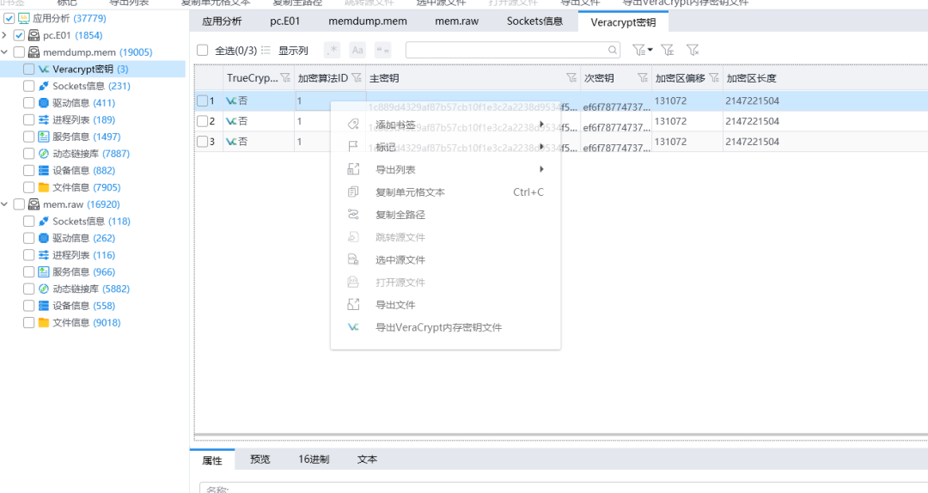
Task: Choose 导出文件 in the context menu
Action: pos(445,305)
